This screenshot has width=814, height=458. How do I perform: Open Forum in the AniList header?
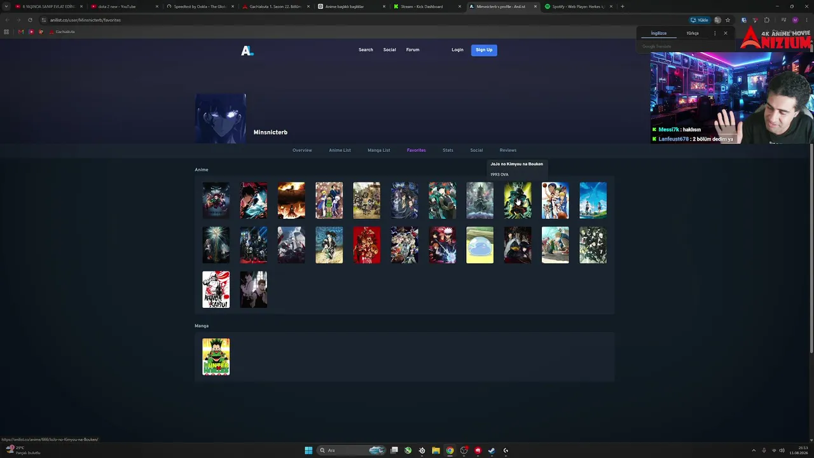413,50
